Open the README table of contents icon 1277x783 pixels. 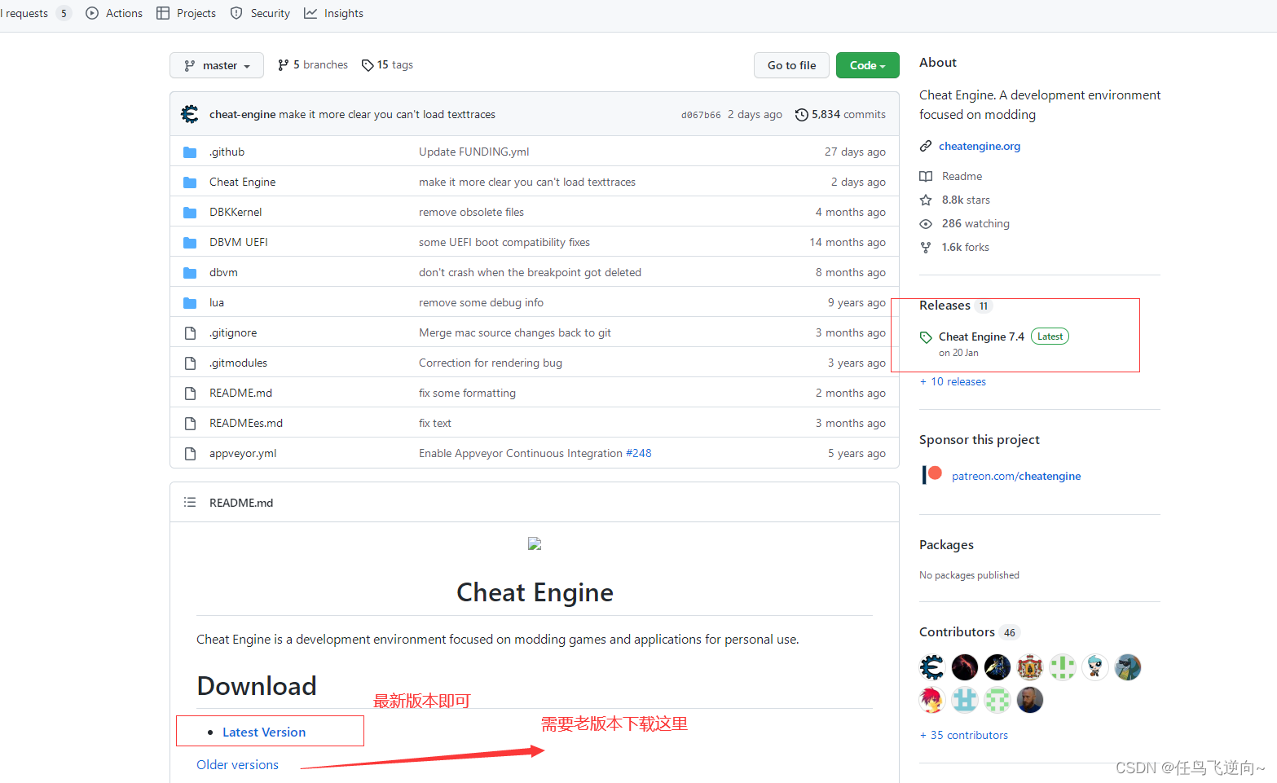click(x=190, y=503)
